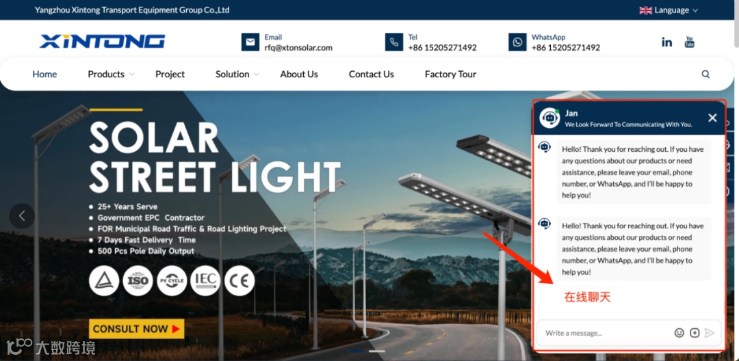The height and width of the screenshot is (361, 739).
Task: Click the telephone icon beside Tel
Action: coord(394,42)
